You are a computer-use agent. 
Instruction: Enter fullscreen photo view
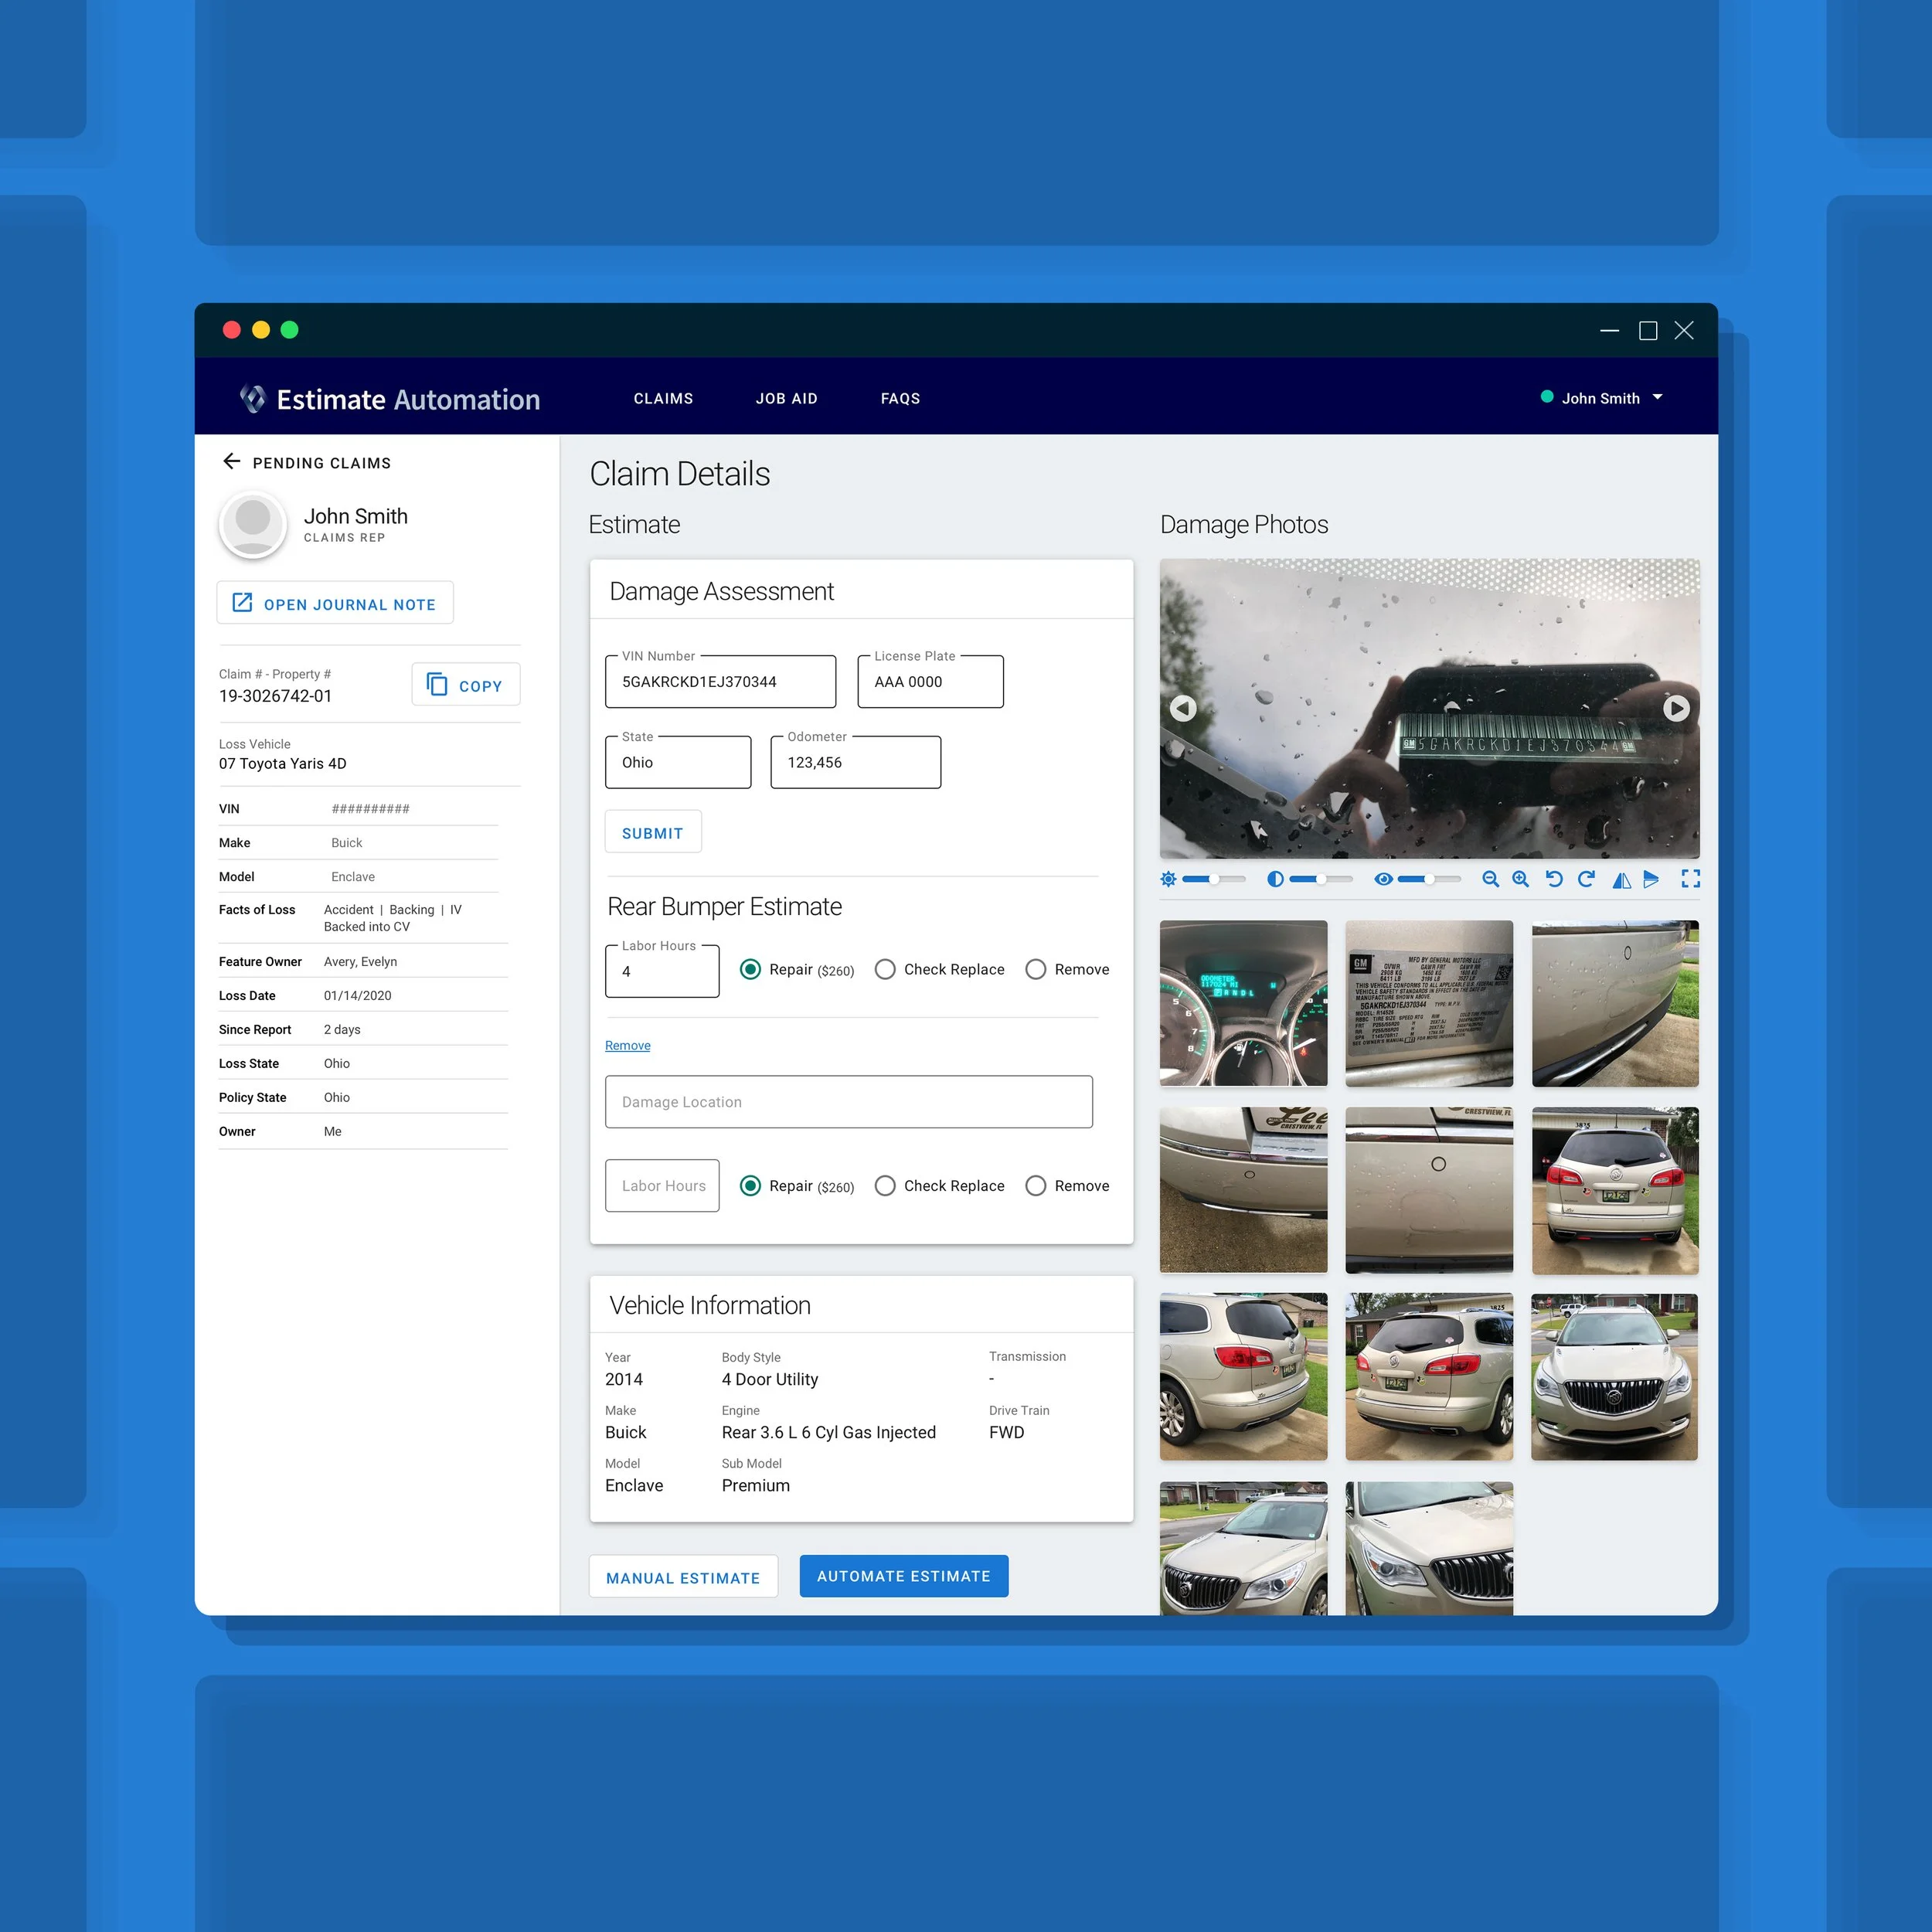click(x=1690, y=879)
